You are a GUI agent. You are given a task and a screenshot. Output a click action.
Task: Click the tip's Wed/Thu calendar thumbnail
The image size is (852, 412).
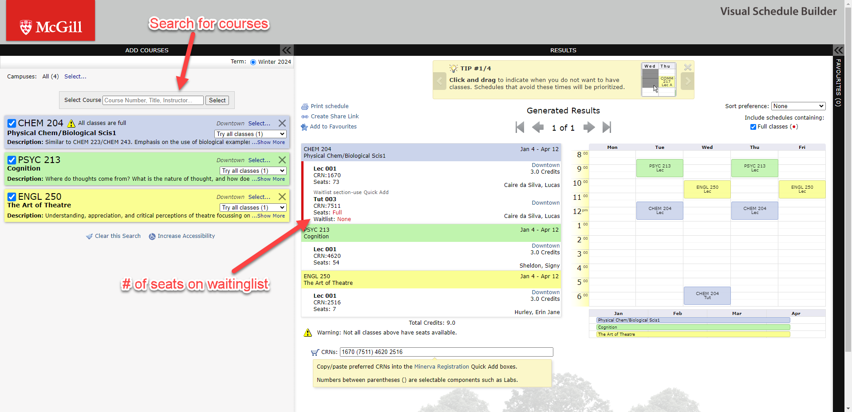coord(659,79)
